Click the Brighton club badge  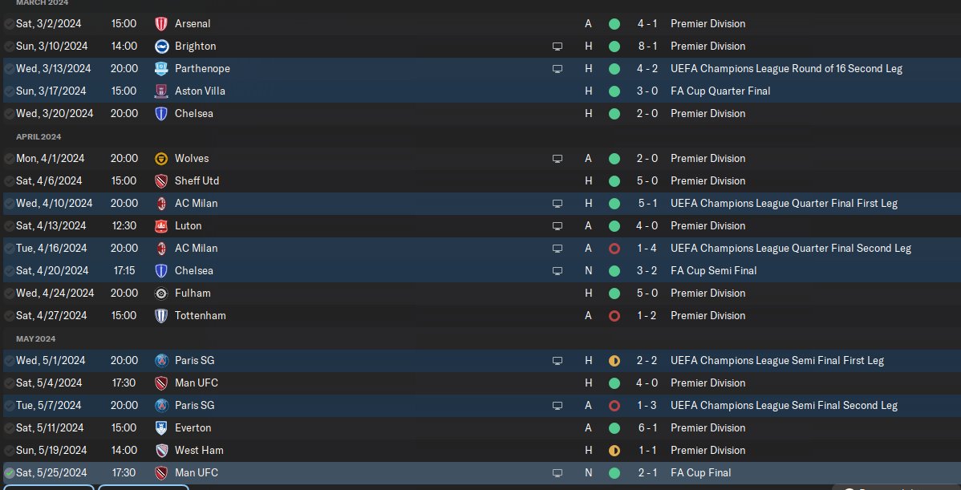tap(161, 47)
